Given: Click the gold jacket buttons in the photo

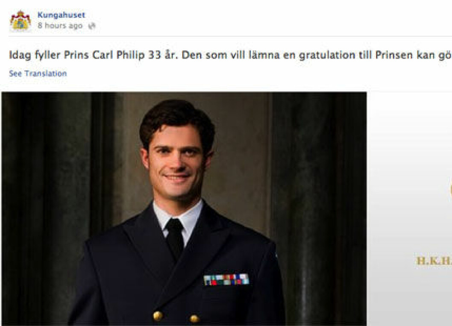Looking at the screenshot, I should 176,317.
